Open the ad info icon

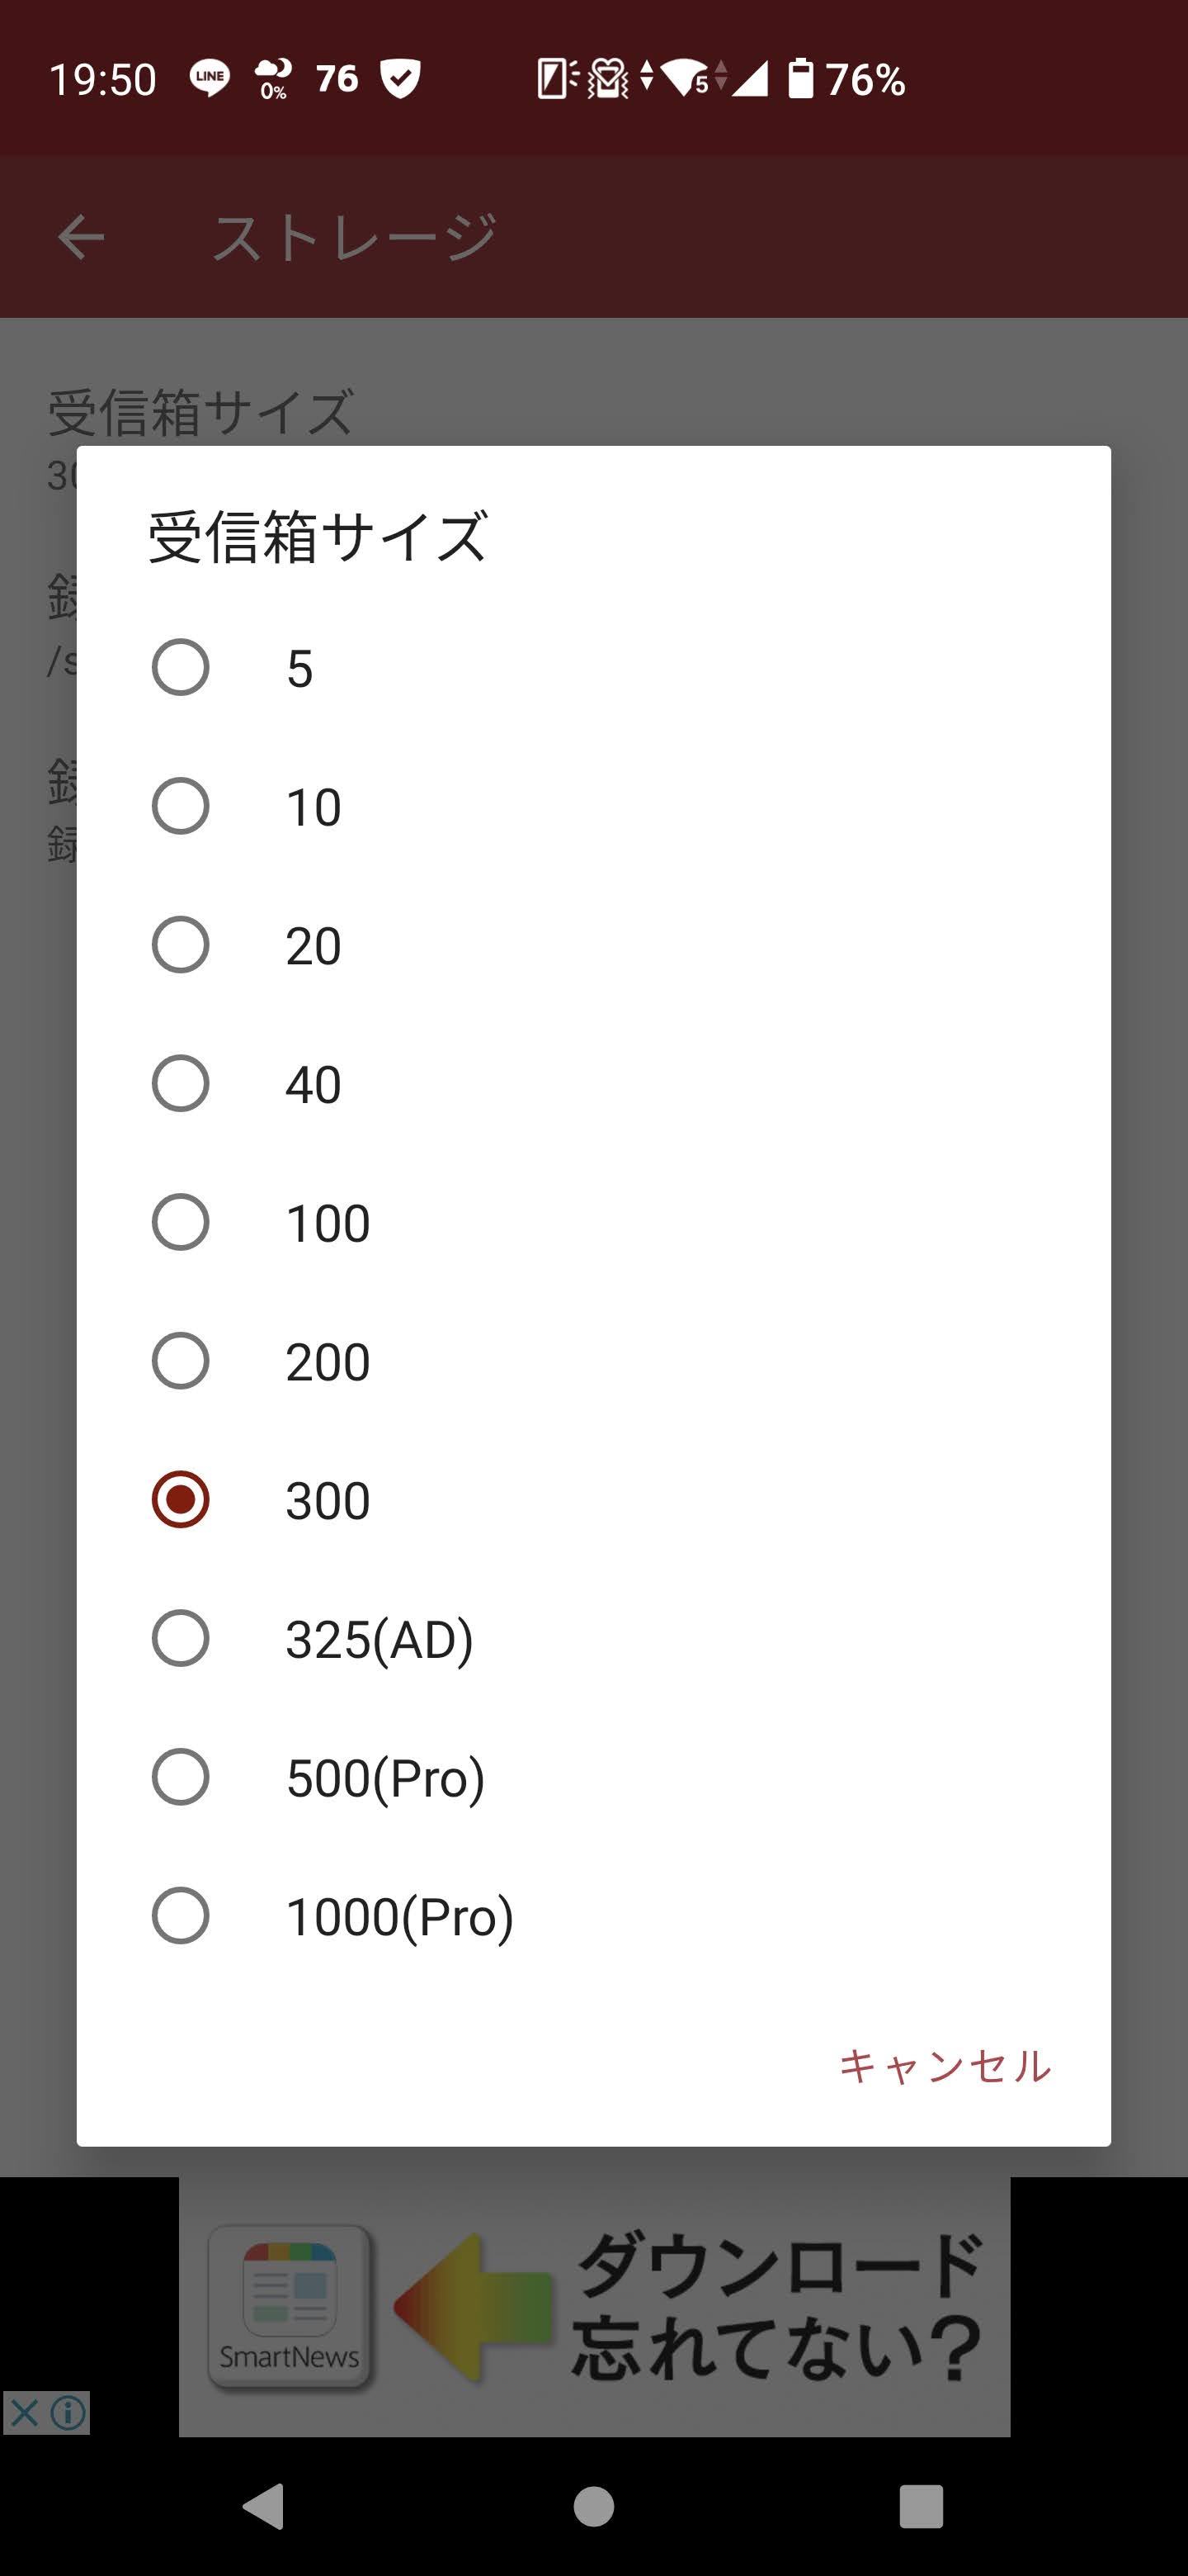pos(68,2413)
